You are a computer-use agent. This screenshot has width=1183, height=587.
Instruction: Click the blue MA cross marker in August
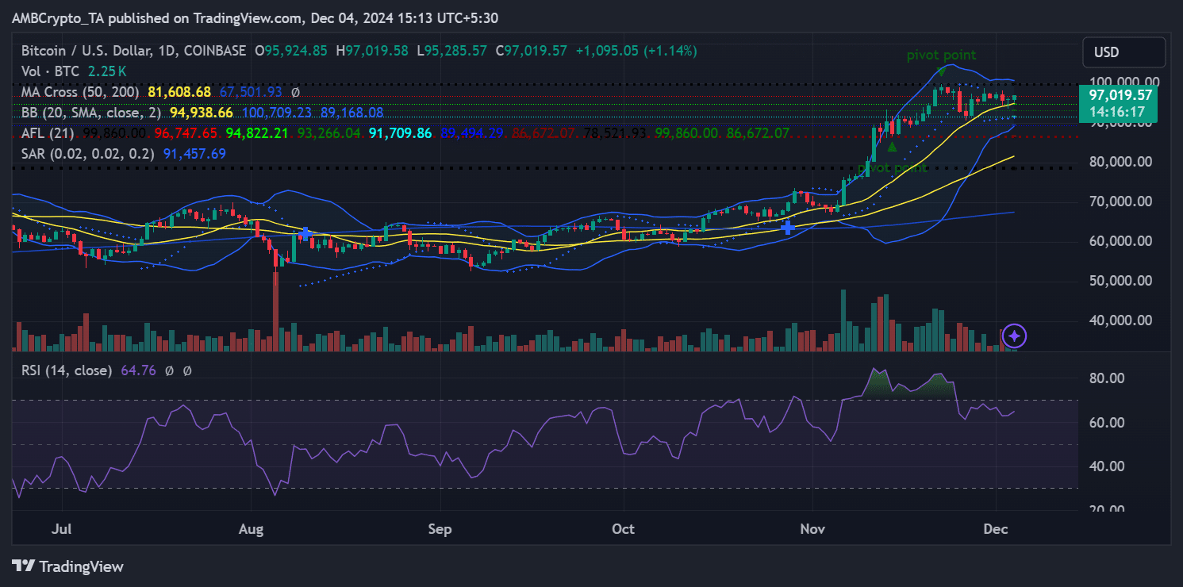(305, 233)
